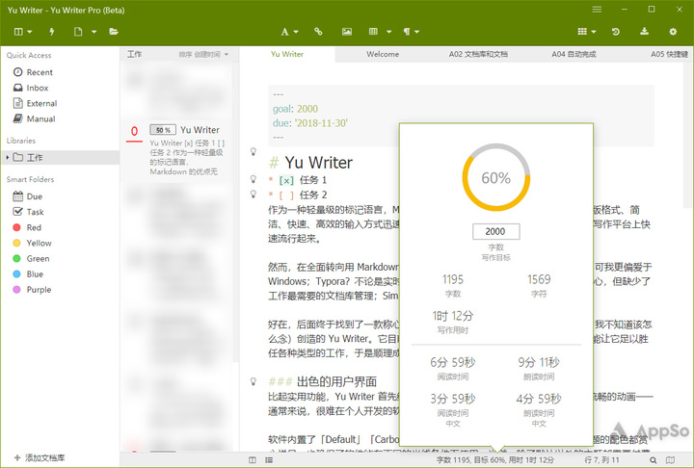Open the layout panel icon in toolbar
The width and height of the screenshot is (694, 468).
[x=18, y=32]
